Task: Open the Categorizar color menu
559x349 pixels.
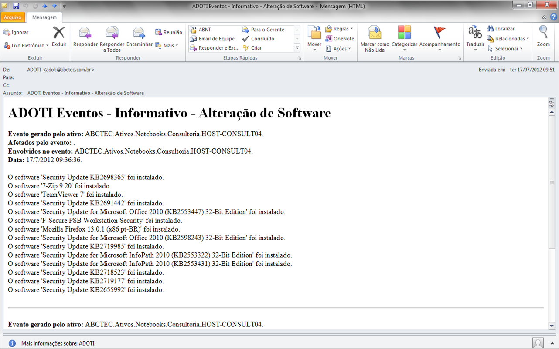Action: point(404,39)
